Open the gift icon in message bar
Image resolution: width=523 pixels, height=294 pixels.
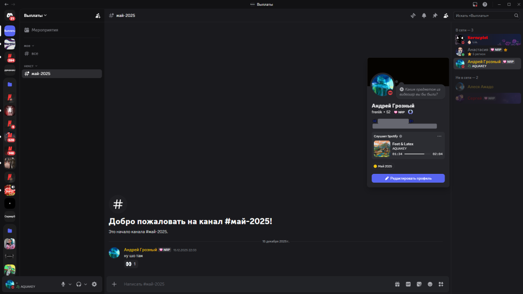pyautogui.click(x=397, y=284)
